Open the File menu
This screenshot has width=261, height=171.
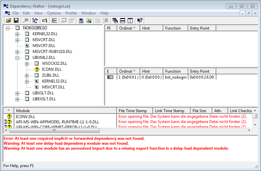coord(15,13)
